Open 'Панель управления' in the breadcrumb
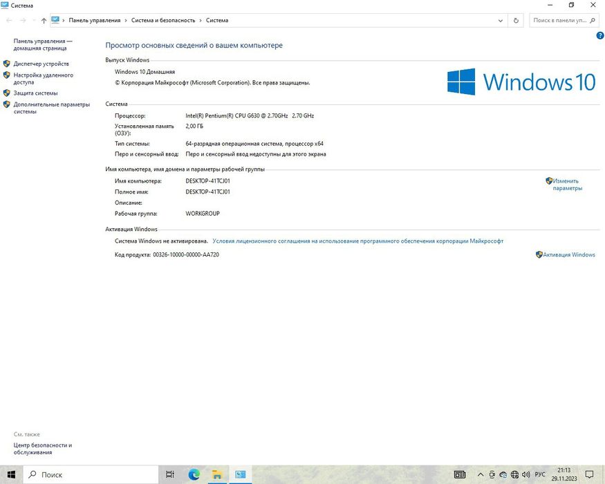 click(95, 21)
